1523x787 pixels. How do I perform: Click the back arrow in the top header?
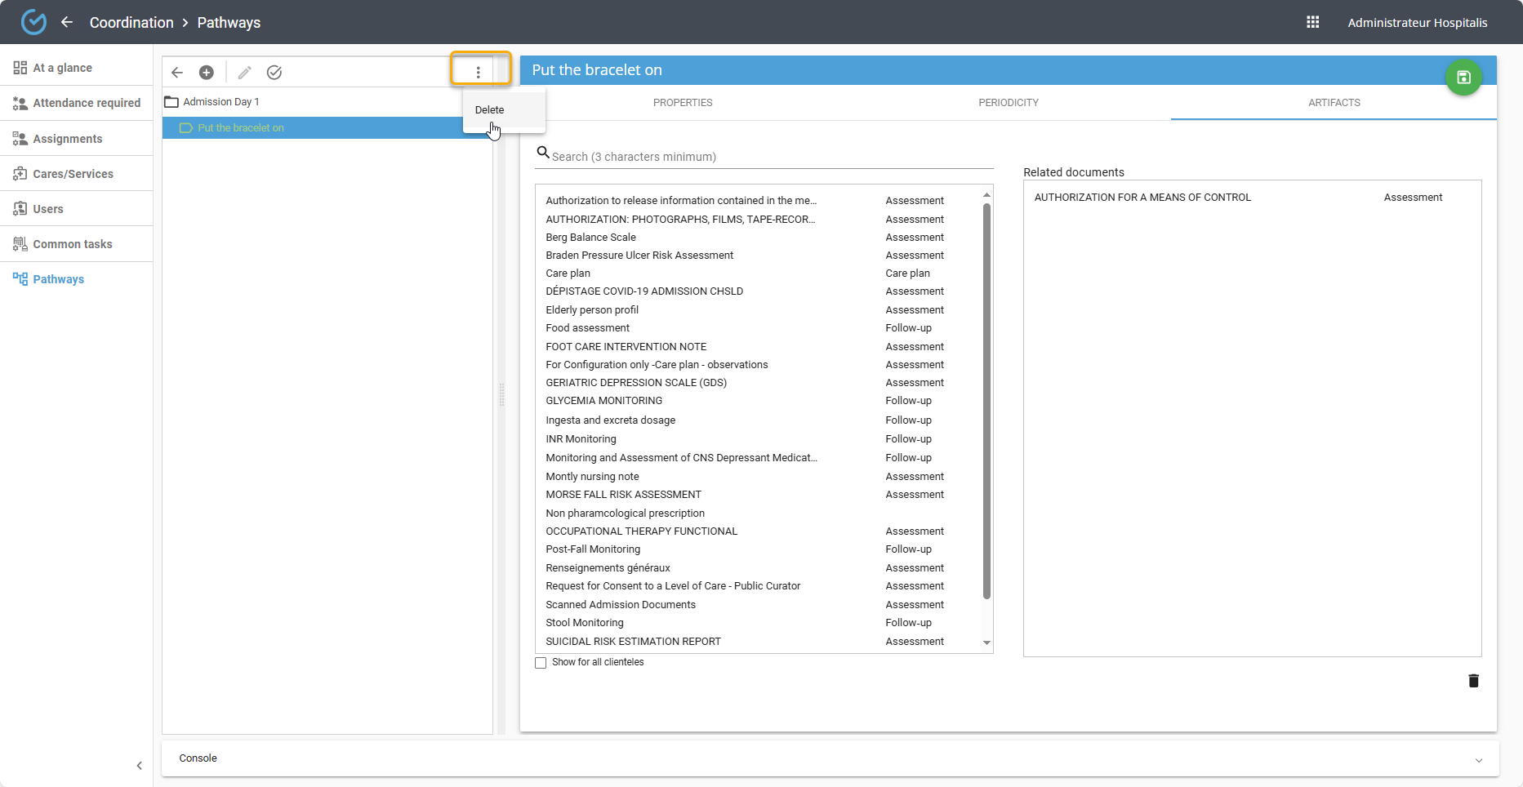coord(67,22)
